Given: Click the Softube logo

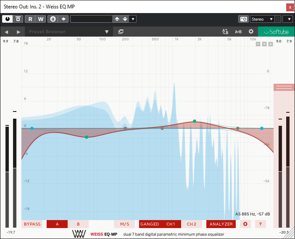Looking at the screenshot, I should coord(276,32).
